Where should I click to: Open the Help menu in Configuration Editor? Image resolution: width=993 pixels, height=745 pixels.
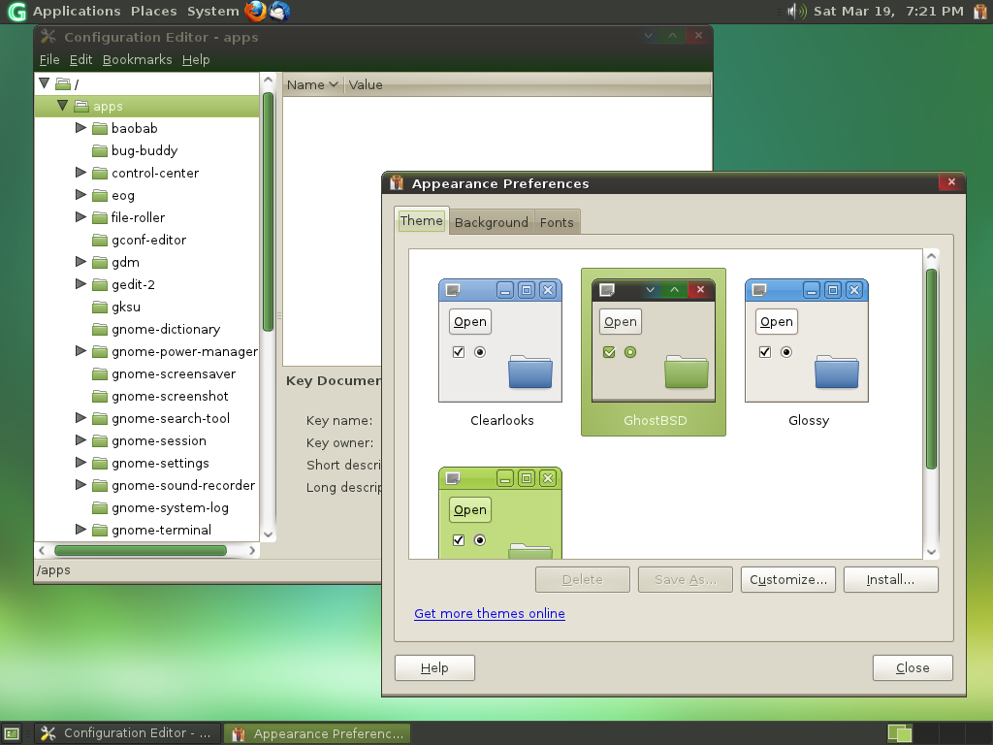(196, 59)
